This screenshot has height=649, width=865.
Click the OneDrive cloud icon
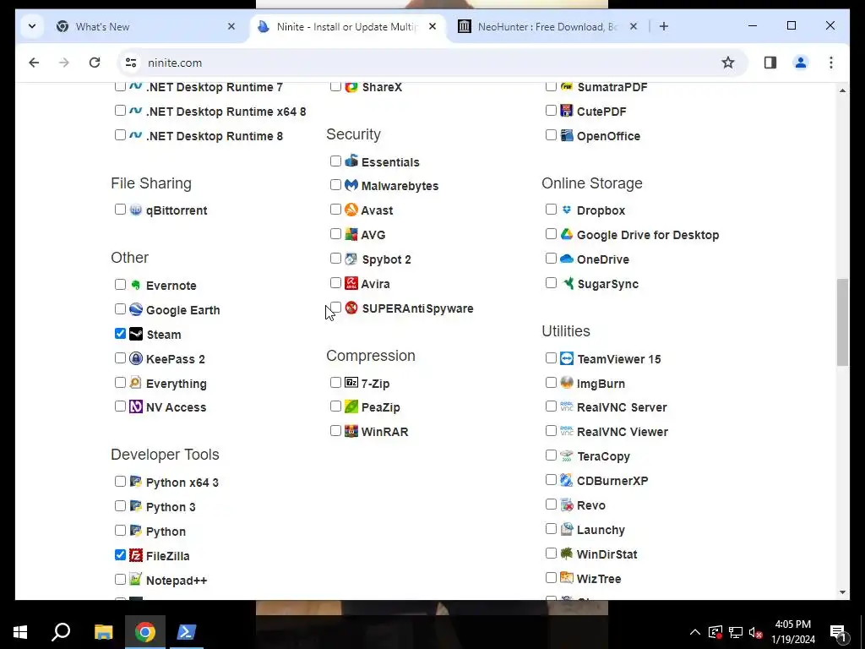pyautogui.click(x=567, y=259)
